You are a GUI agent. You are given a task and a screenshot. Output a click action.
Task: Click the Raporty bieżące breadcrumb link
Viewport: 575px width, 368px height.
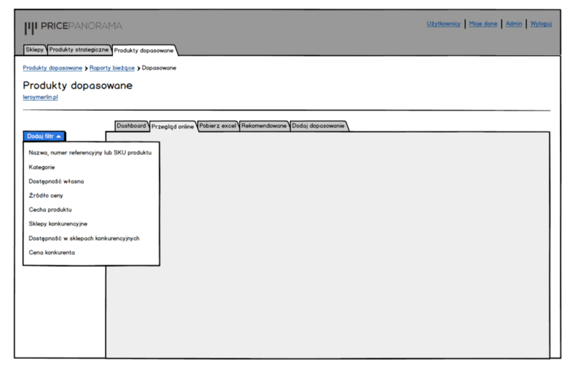tap(112, 68)
